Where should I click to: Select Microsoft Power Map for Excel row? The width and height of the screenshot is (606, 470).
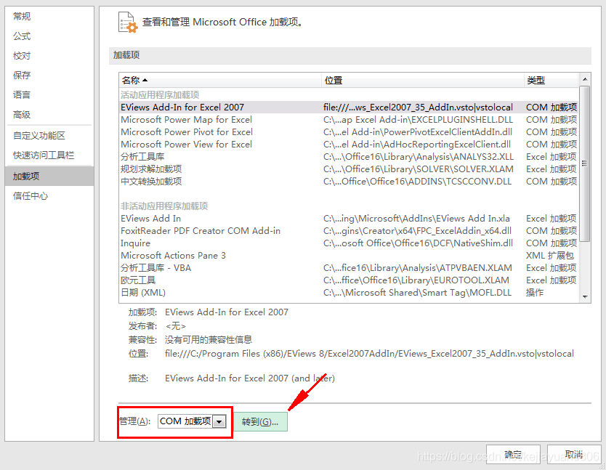(x=349, y=119)
